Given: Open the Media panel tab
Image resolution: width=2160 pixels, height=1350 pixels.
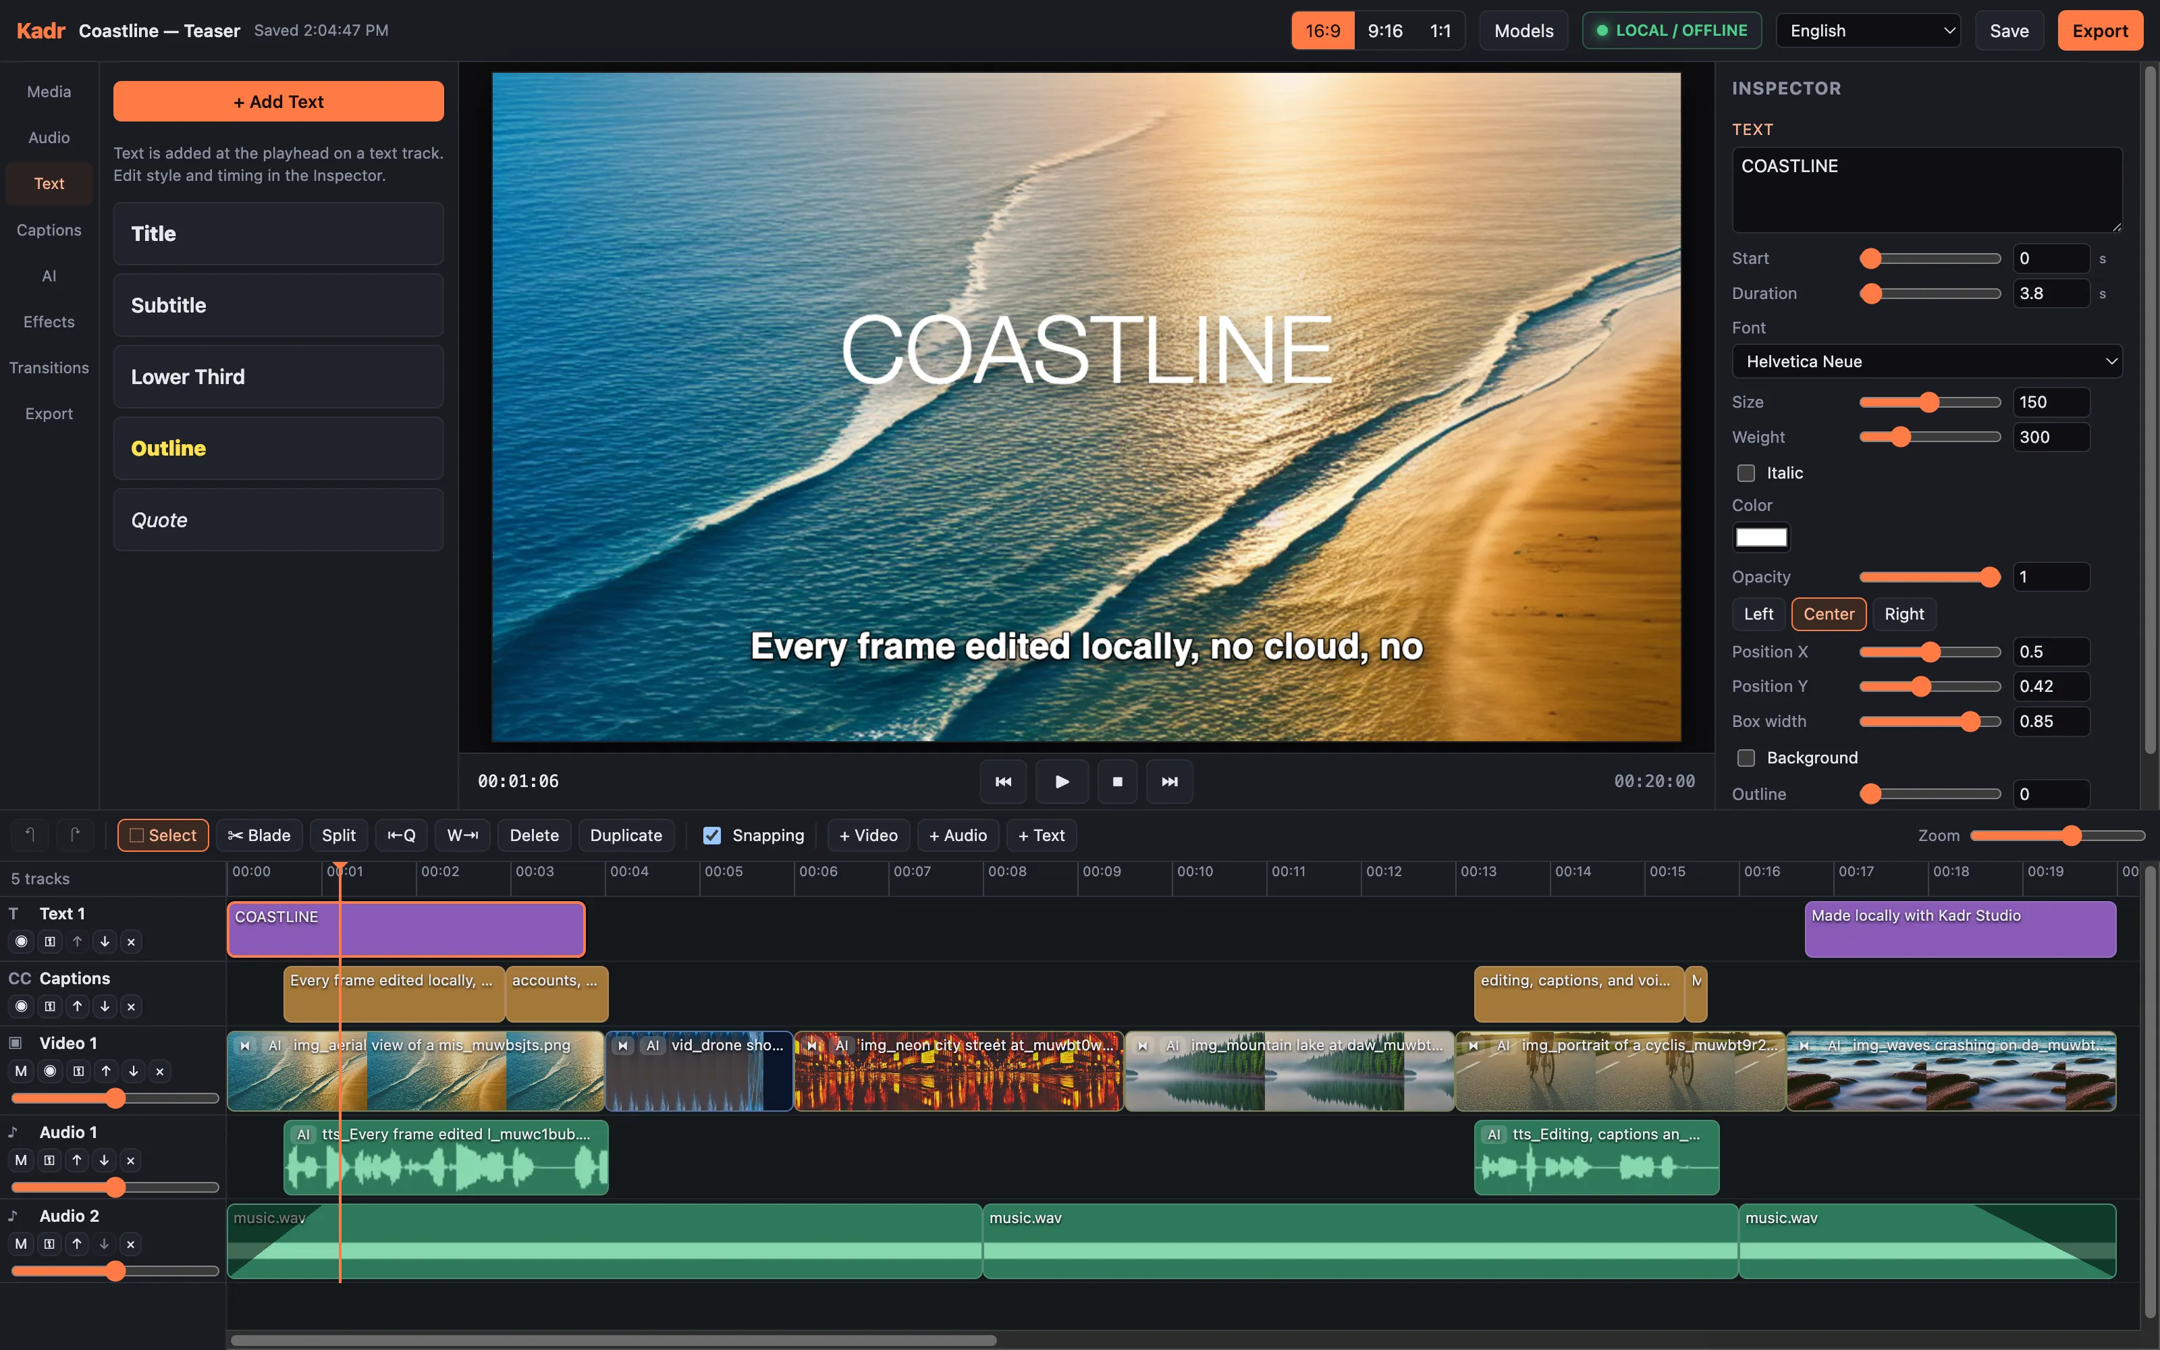Looking at the screenshot, I should click(x=49, y=91).
